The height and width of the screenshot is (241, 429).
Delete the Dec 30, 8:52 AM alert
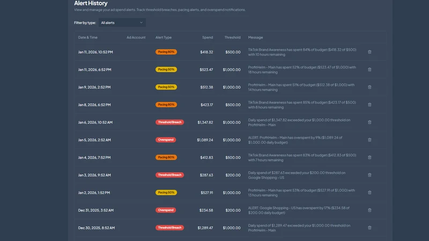point(369,228)
